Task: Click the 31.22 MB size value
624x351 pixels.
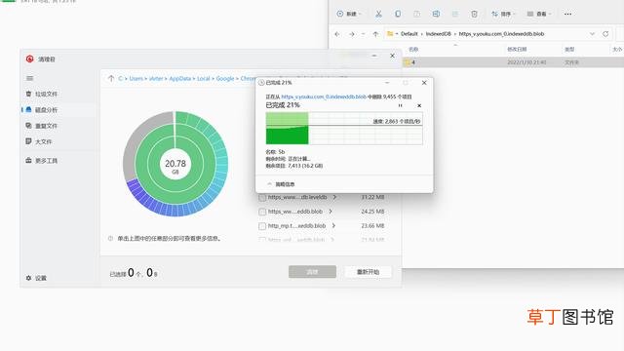Action: pos(372,197)
